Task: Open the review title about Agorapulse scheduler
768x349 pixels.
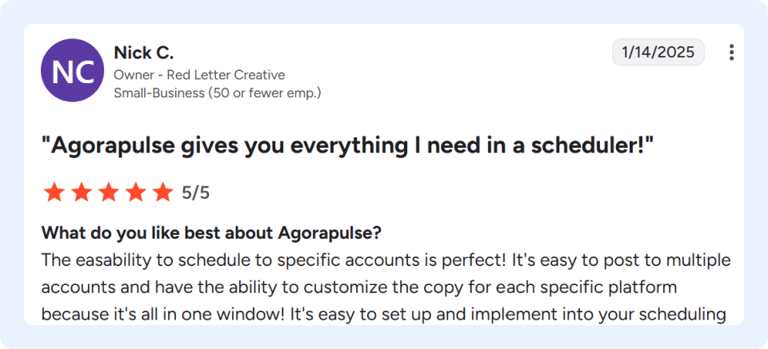Action: tap(348, 147)
